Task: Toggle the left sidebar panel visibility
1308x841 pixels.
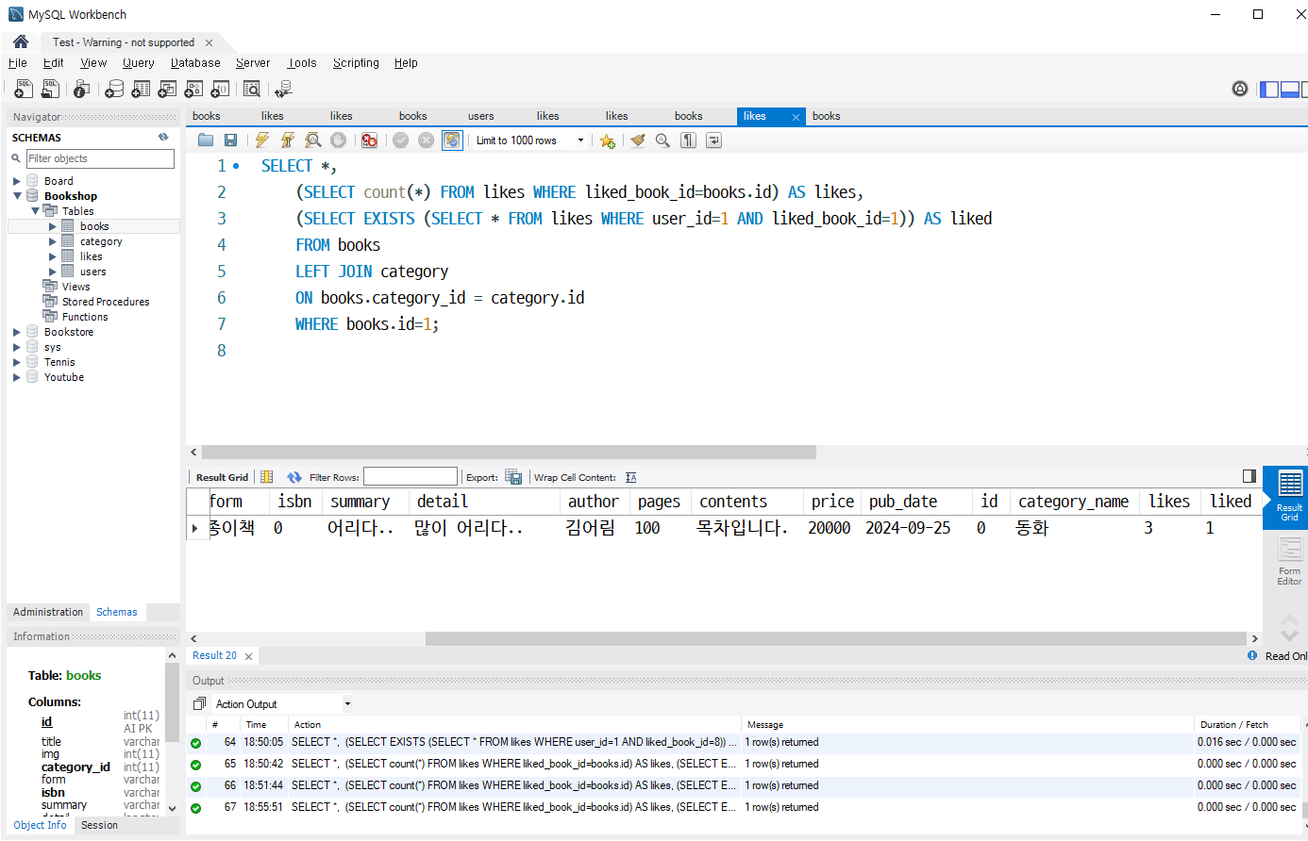Action: [1269, 90]
